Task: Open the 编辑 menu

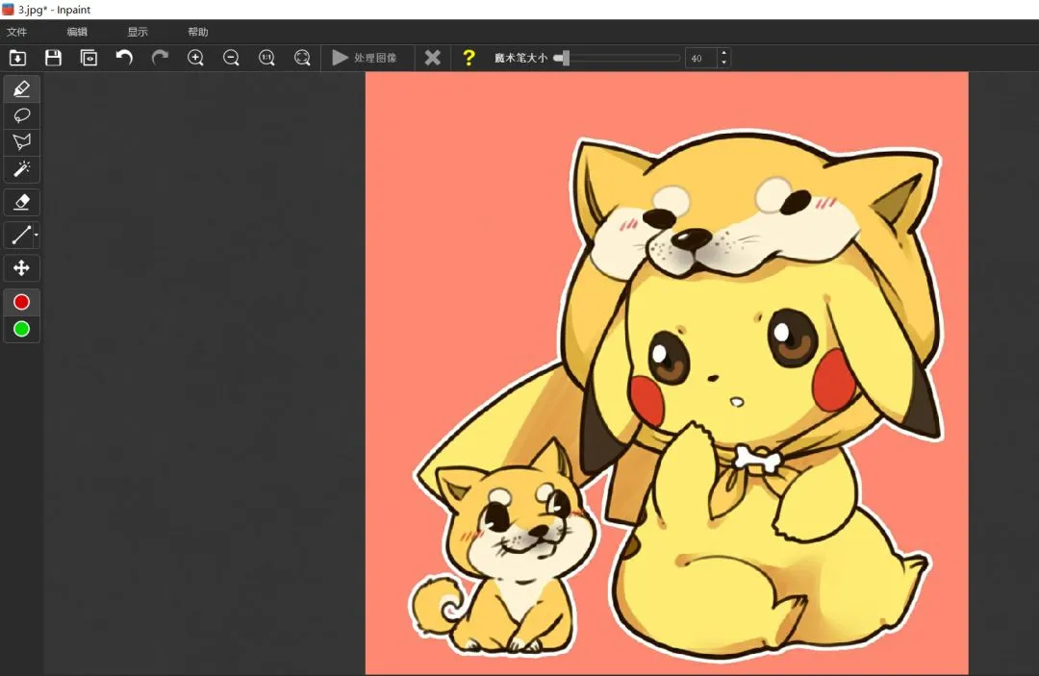Action: (x=77, y=32)
